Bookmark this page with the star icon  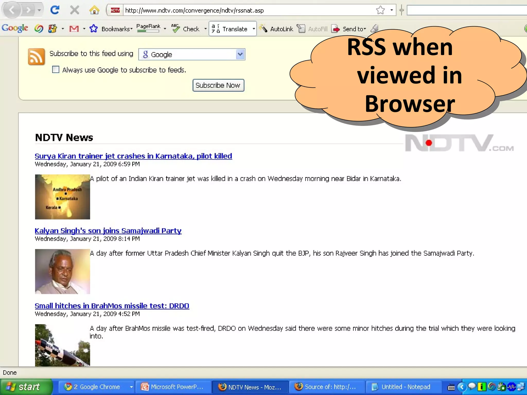click(380, 10)
